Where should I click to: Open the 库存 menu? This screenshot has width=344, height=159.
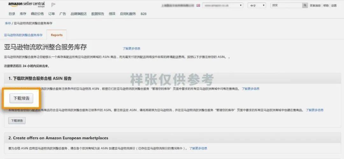[23, 14]
